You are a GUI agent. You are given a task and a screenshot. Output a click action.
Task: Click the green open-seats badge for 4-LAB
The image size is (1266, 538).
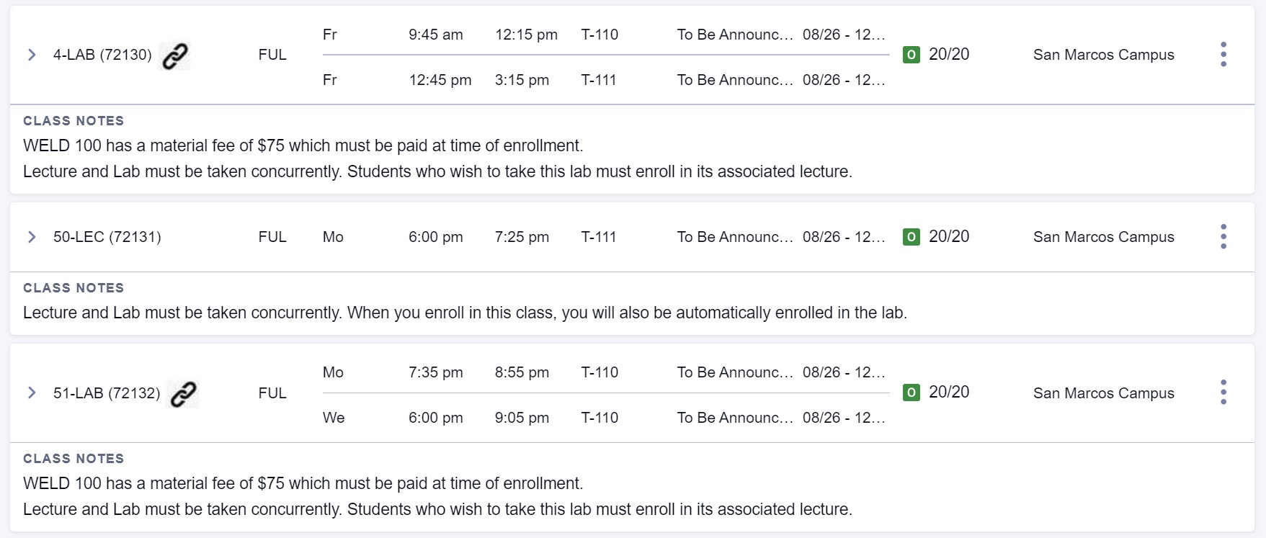point(911,55)
